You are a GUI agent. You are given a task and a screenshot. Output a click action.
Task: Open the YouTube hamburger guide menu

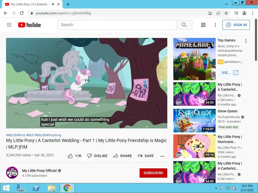pos(9,25)
